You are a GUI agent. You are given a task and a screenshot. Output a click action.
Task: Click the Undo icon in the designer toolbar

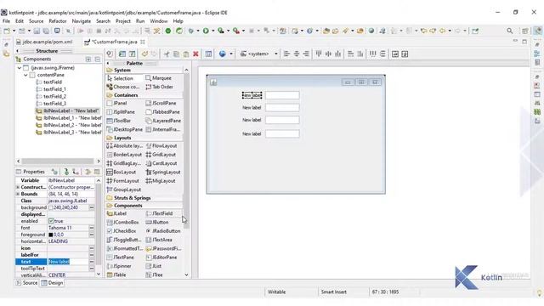point(144,54)
